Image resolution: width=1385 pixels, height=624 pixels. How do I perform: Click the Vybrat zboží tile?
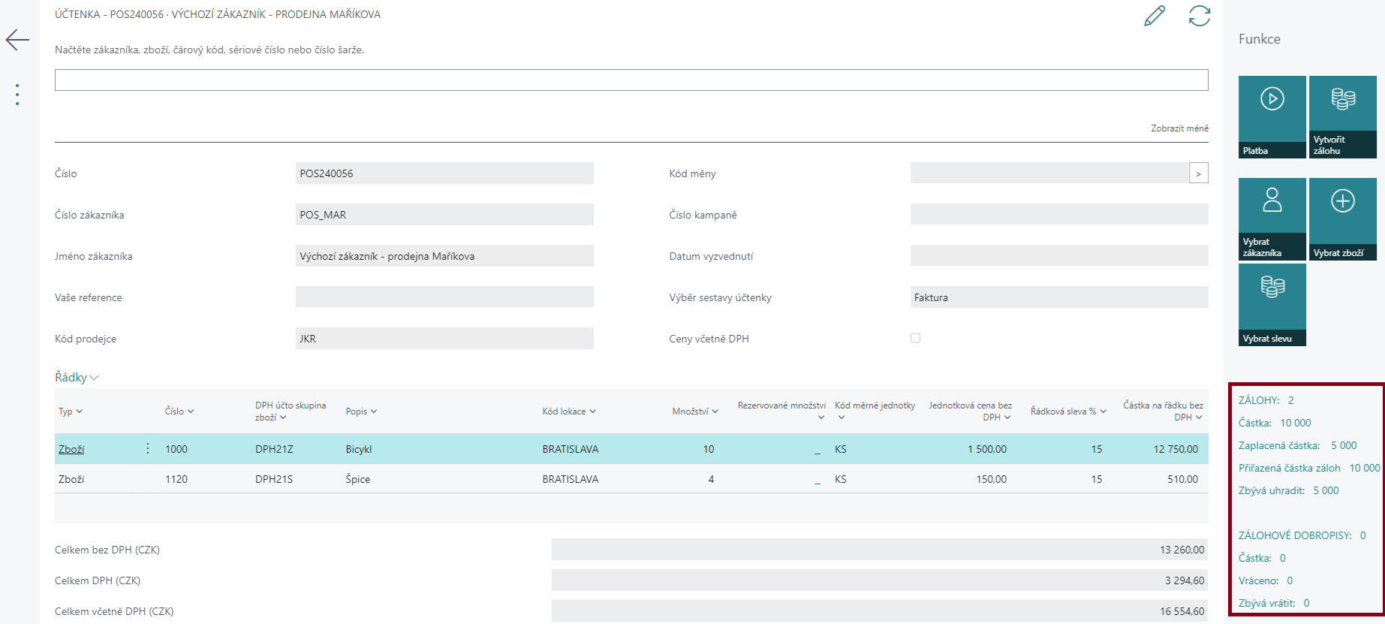tap(1343, 219)
